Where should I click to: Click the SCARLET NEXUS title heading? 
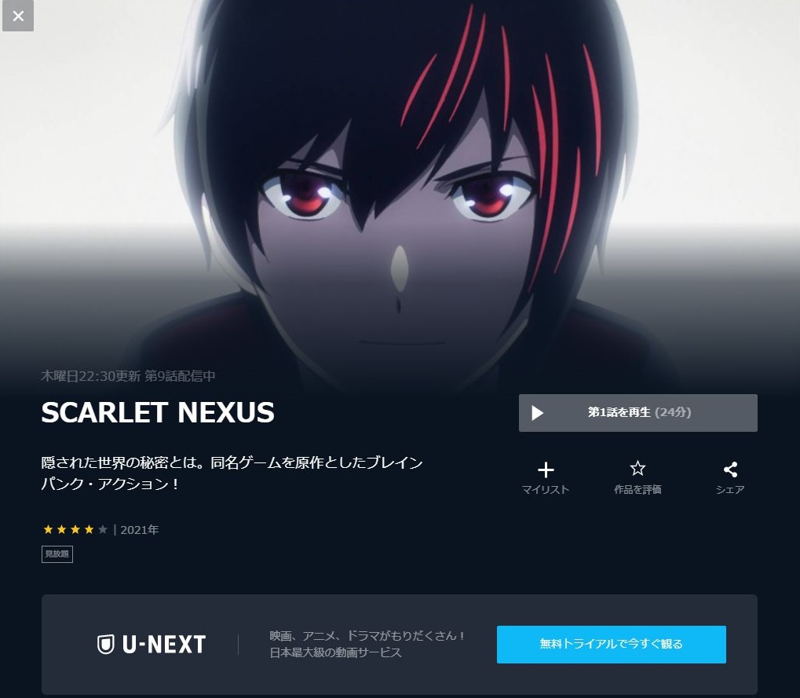tap(158, 413)
